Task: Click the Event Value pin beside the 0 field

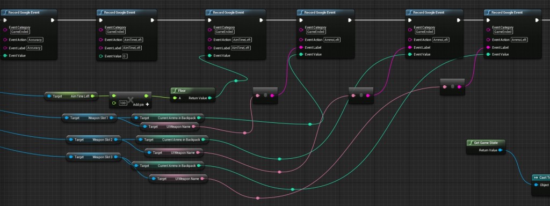Action: pyautogui.click(x=101, y=56)
